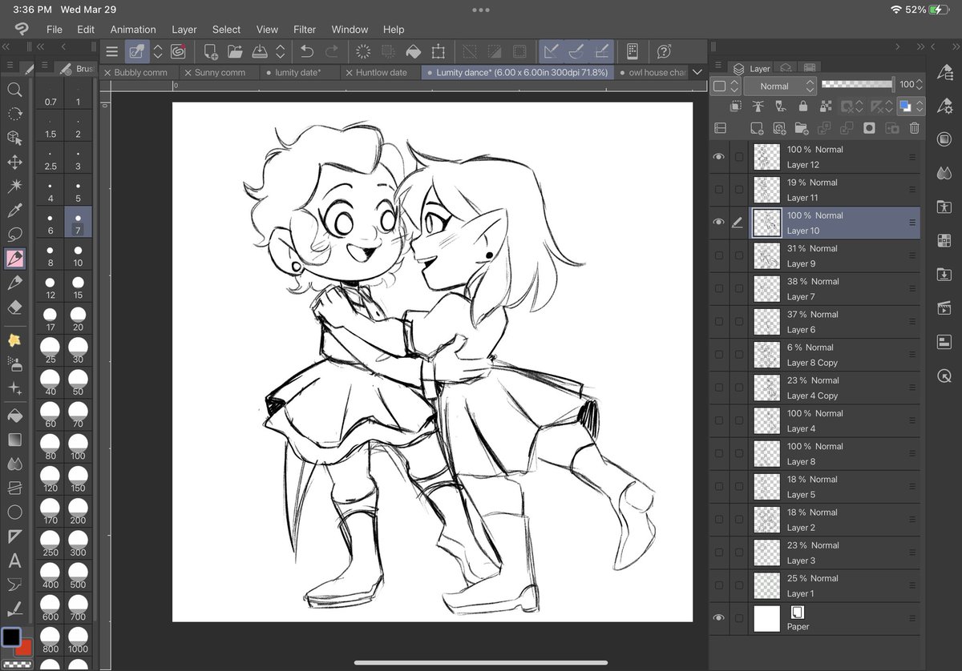
Task: Open the Filter menu
Action: (x=305, y=29)
